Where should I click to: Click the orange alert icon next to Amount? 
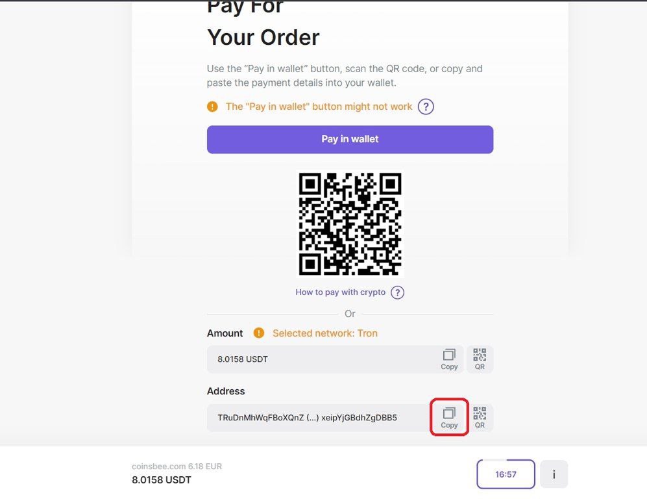(x=258, y=333)
